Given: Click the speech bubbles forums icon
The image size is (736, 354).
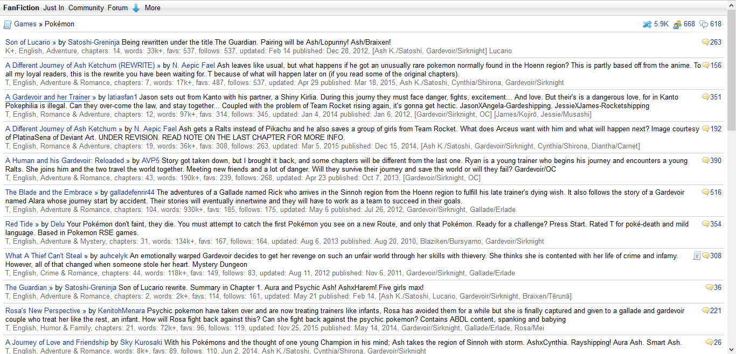Looking at the screenshot, I should click(704, 24).
